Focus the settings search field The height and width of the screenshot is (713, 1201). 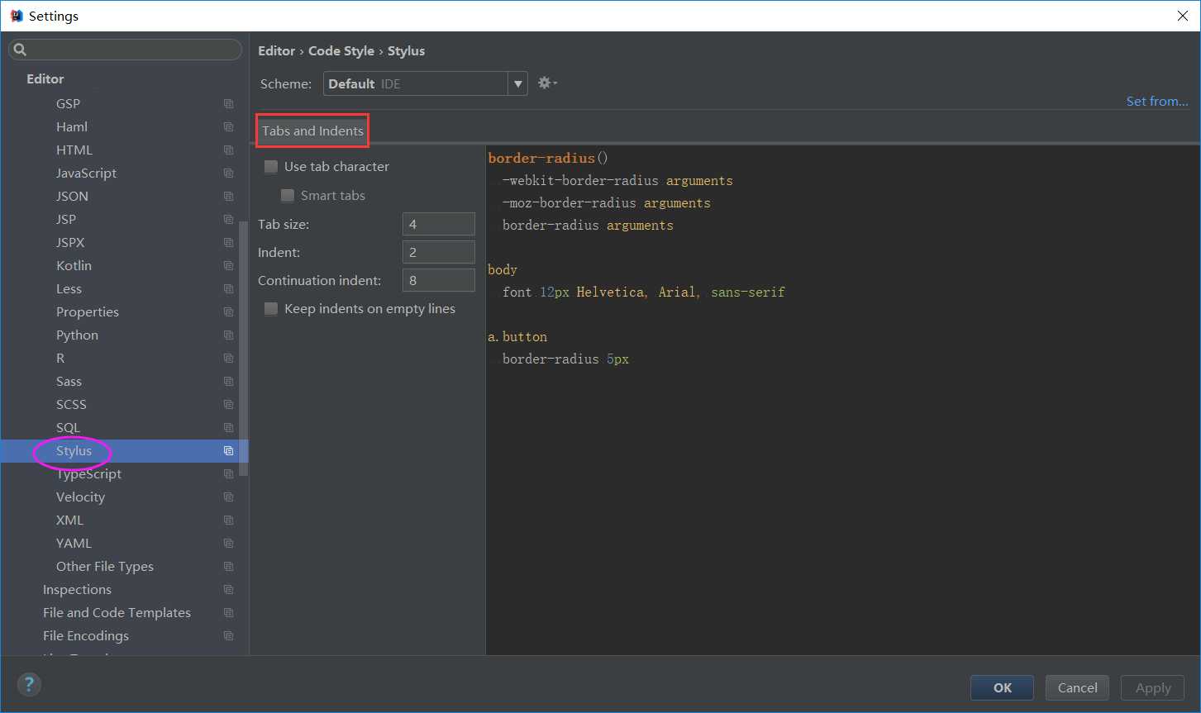click(x=125, y=50)
